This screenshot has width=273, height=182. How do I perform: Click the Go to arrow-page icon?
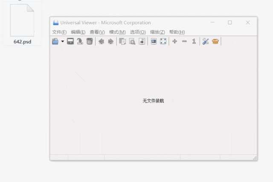pos(142,41)
